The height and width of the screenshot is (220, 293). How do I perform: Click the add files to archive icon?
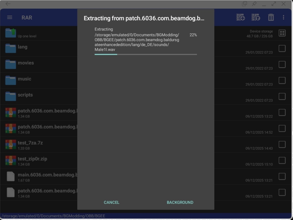tap(240, 18)
